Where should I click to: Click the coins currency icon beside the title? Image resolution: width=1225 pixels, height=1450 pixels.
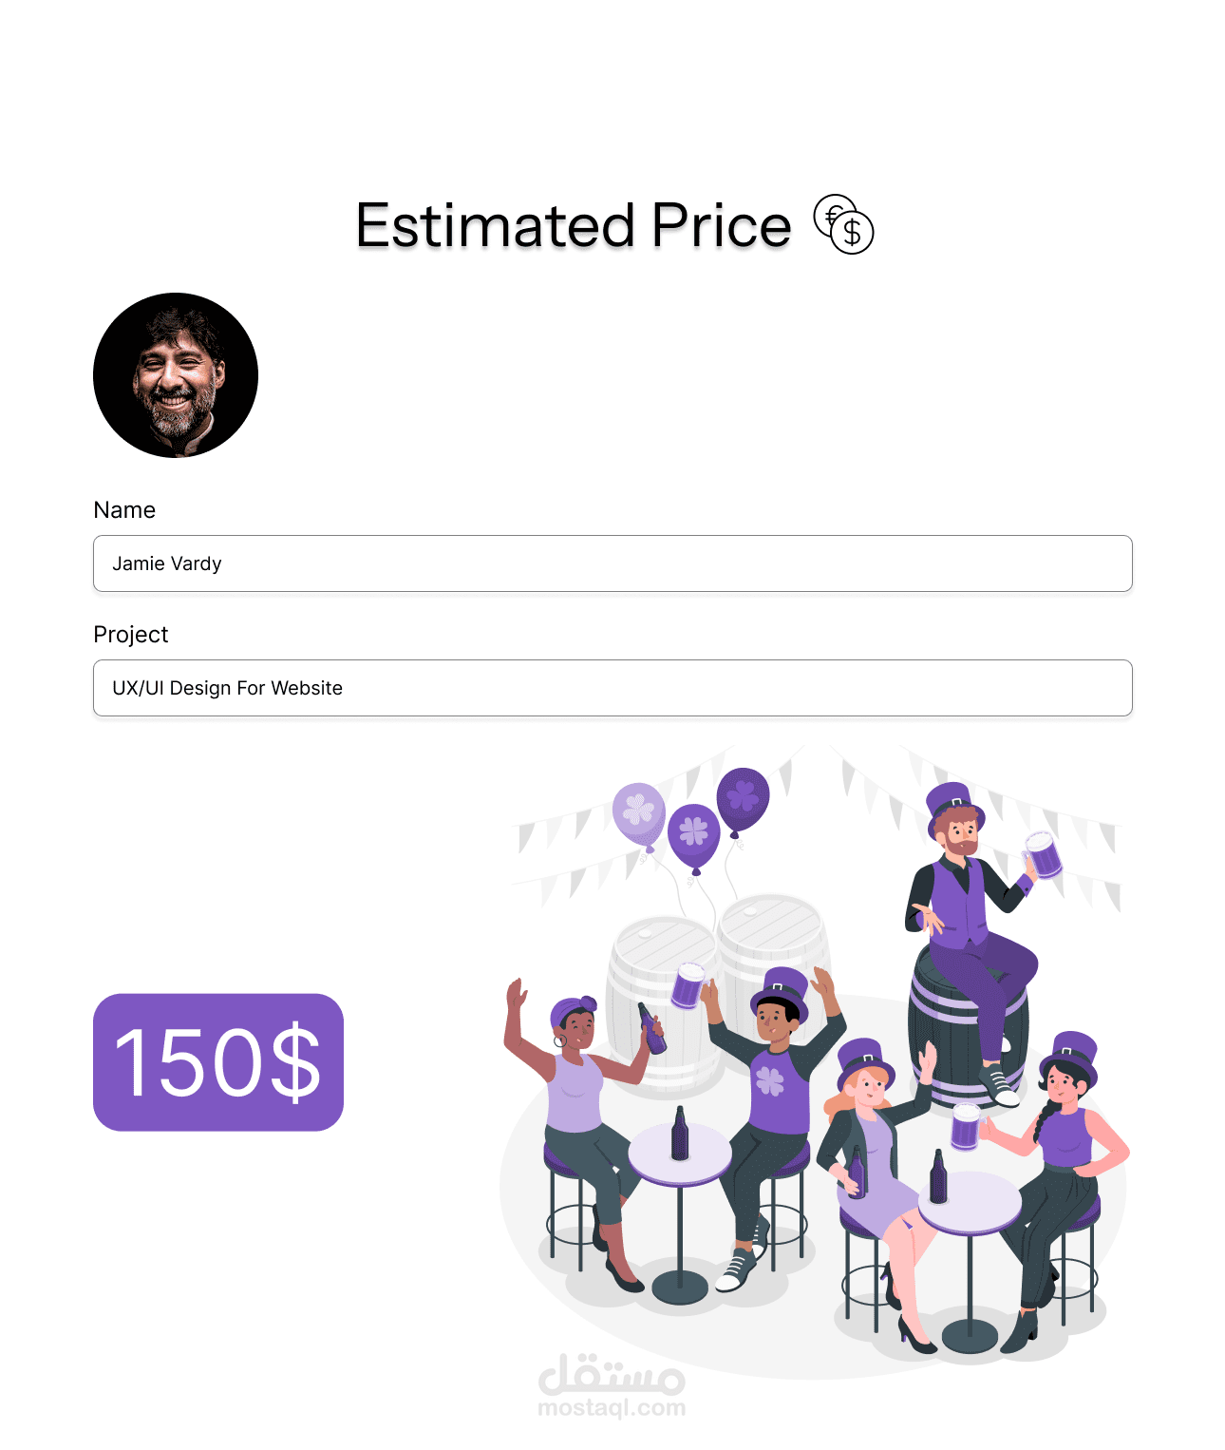tap(843, 224)
